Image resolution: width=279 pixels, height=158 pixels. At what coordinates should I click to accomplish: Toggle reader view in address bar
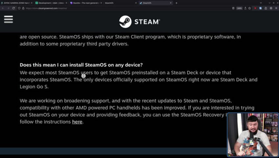tap(233, 8)
